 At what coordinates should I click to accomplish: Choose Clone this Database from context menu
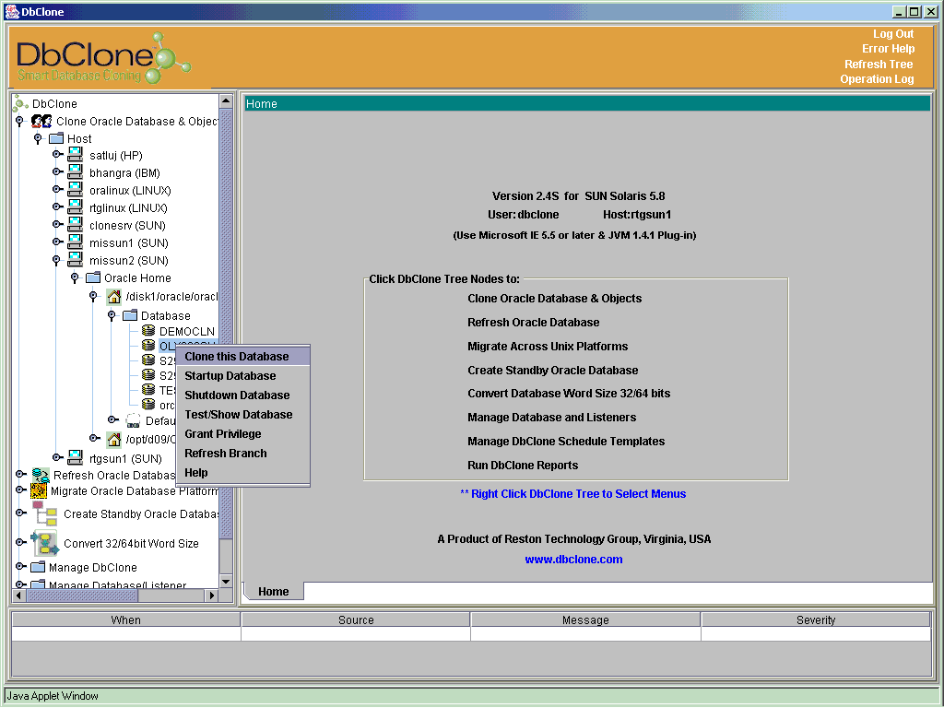[242, 357]
